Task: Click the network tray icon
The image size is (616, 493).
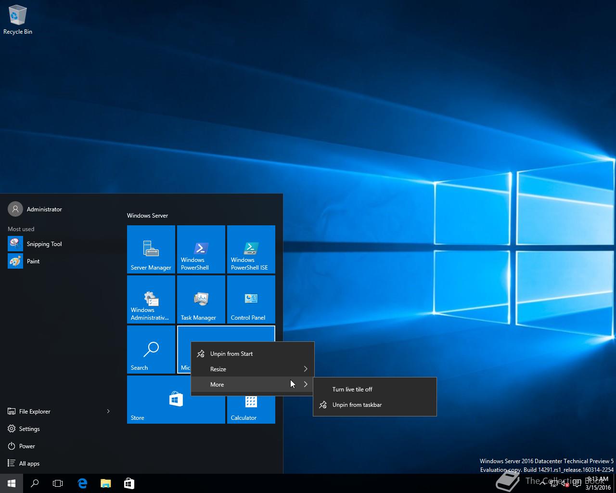Action: (554, 483)
